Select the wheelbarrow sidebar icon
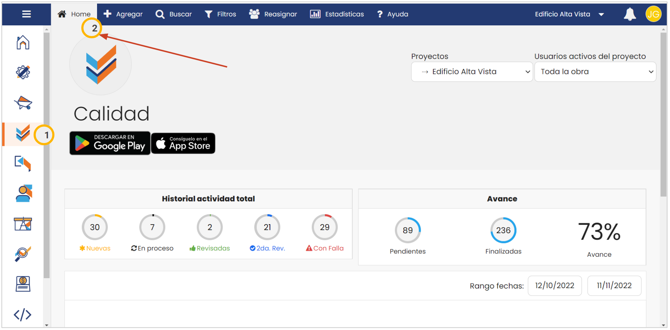Viewport: 670px width, 330px height. (x=23, y=103)
